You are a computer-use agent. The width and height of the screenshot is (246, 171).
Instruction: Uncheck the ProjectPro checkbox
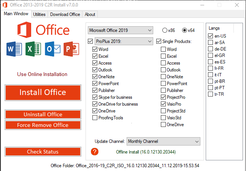coord(163,97)
